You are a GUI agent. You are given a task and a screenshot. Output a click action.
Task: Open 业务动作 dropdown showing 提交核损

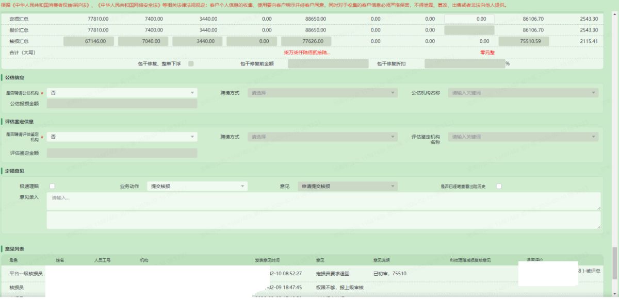[x=197, y=186]
